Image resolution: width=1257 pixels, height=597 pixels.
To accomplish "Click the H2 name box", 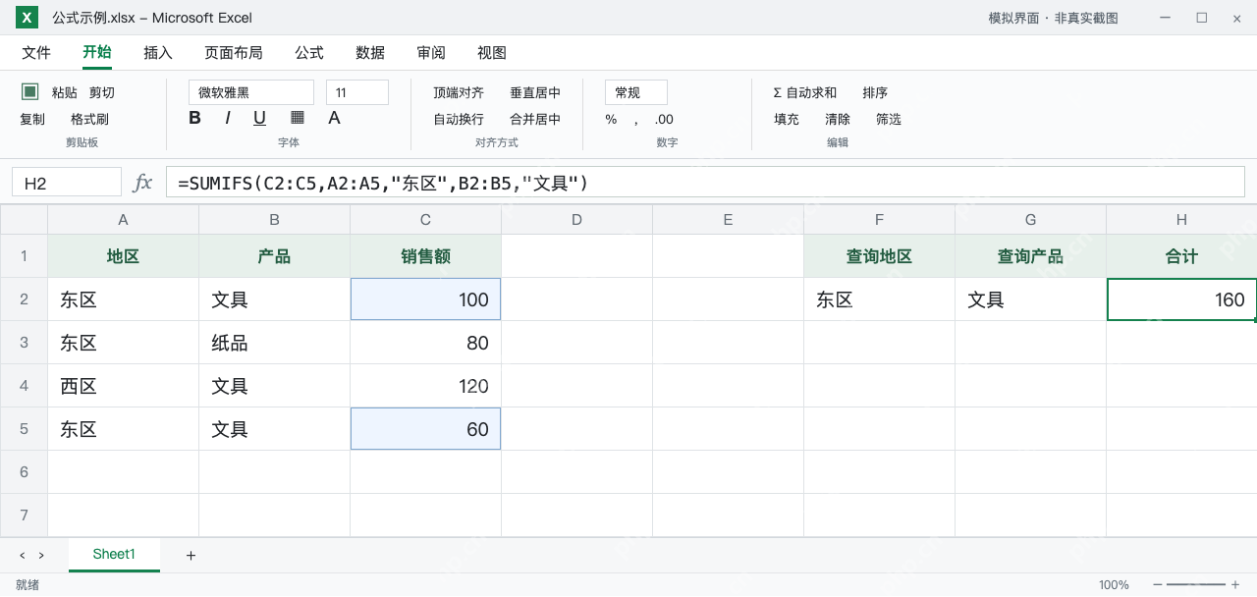I will coord(67,183).
